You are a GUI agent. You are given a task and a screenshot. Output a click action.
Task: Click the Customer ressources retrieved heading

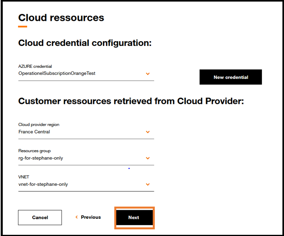pyautogui.click(x=131, y=101)
